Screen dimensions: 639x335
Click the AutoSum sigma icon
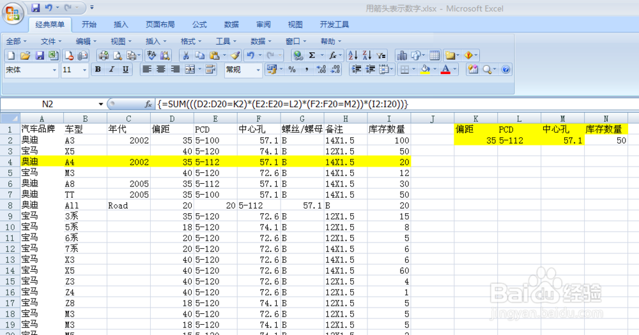[312, 56]
